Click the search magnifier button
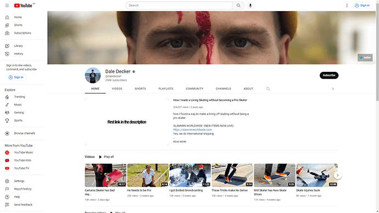 coord(238,5)
